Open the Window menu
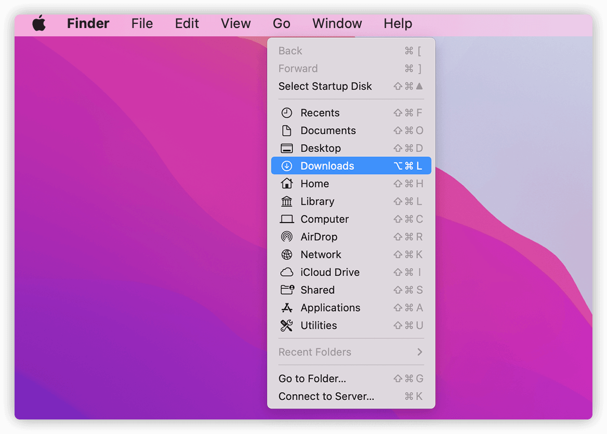This screenshot has height=434, width=607. (x=337, y=23)
